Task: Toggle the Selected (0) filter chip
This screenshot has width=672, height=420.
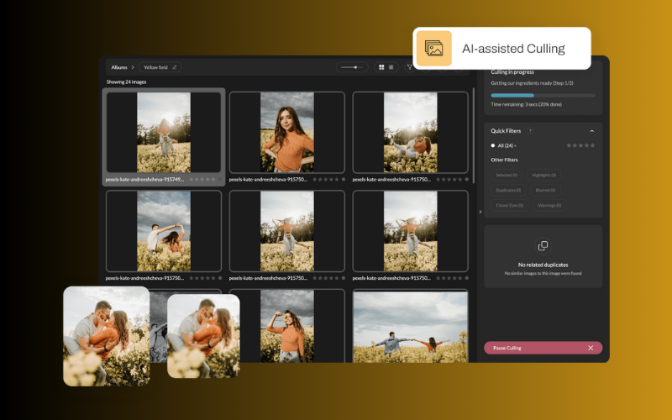Action: [507, 175]
